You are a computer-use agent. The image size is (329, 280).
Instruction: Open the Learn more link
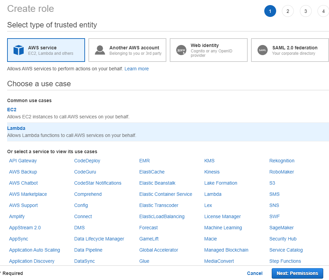tap(137, 69)
